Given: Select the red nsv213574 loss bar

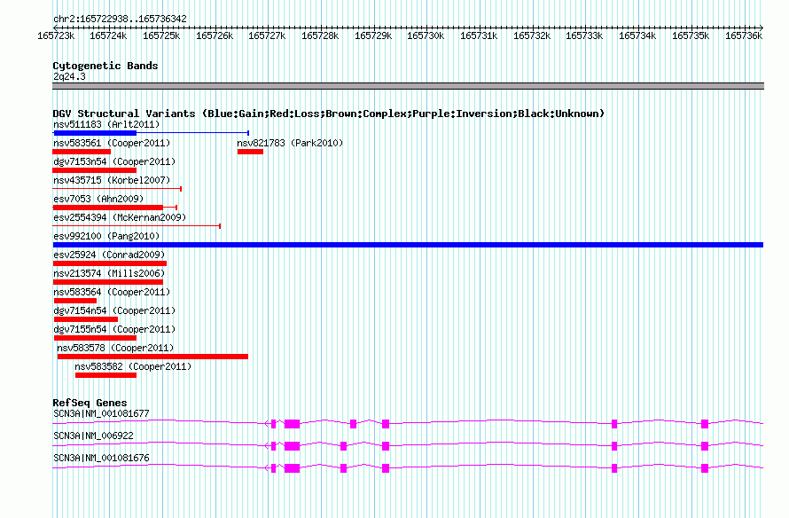Looking at the screenshot, I should [x=107, y=282].
